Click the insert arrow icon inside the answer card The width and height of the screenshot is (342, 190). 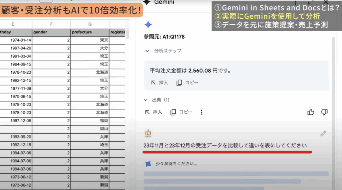154,83
